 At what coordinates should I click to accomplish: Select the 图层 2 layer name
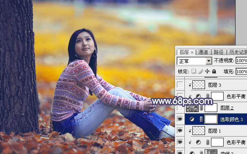(227, 108)
